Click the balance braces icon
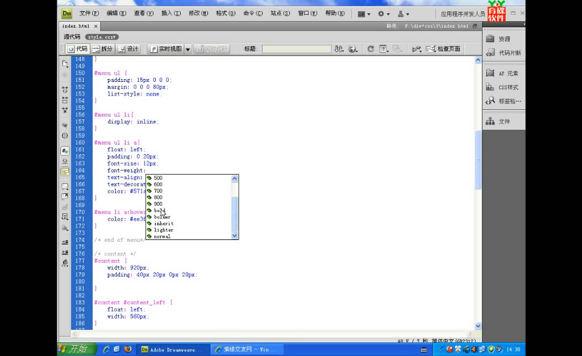 [x=65, y=135]
